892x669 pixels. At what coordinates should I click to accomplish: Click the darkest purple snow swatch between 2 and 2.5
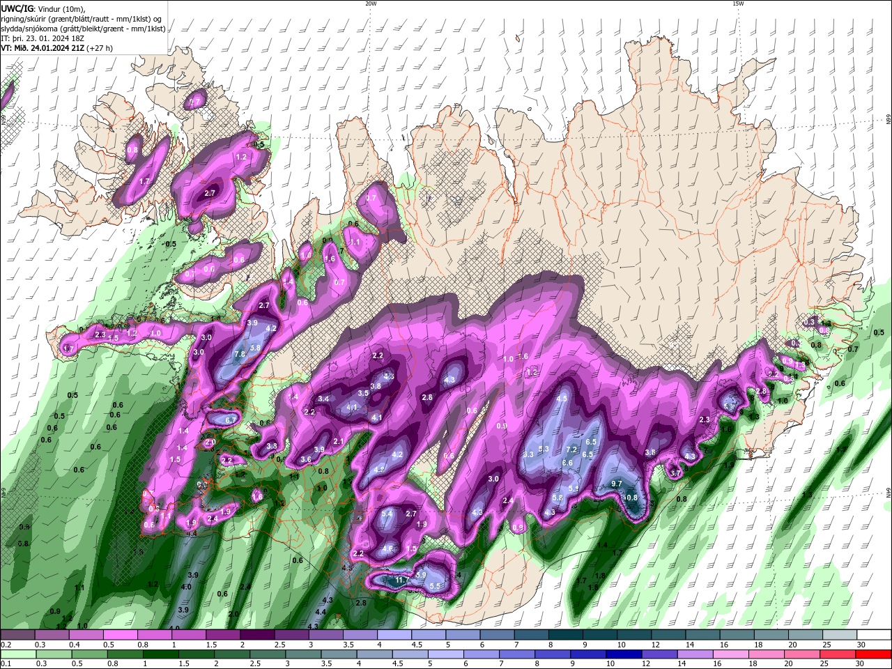pos(256,635)
